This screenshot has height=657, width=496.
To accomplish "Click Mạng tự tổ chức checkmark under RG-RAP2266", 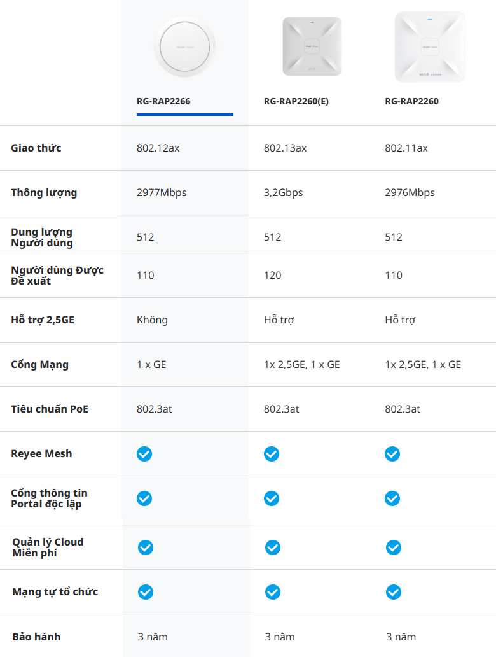I will 146,592.
